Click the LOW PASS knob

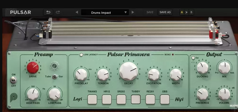pos(55,94)
